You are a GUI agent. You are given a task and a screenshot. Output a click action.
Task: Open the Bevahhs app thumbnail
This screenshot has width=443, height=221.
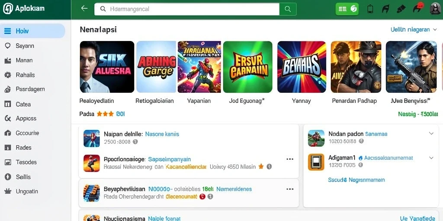(x=302, y=67)
